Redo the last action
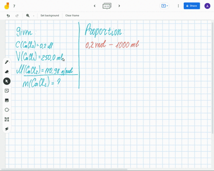 point(17,16)
